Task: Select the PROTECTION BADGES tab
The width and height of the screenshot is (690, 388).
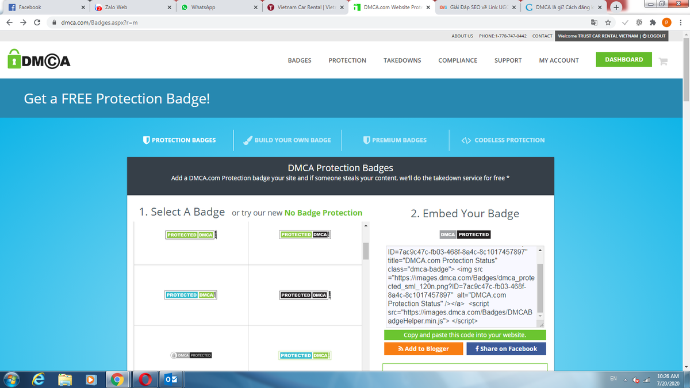Action: [179, 140]
